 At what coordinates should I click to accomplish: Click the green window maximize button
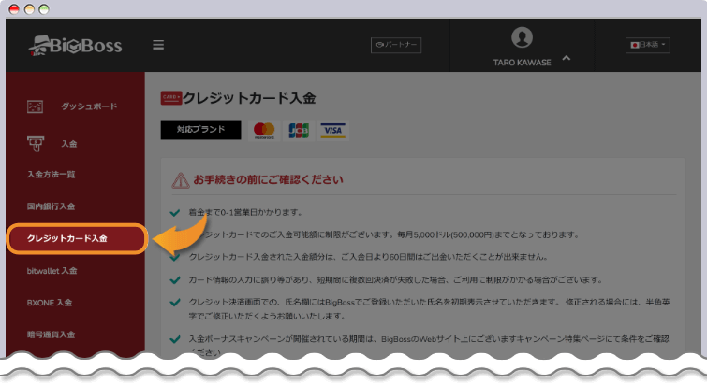pos(44,9)
